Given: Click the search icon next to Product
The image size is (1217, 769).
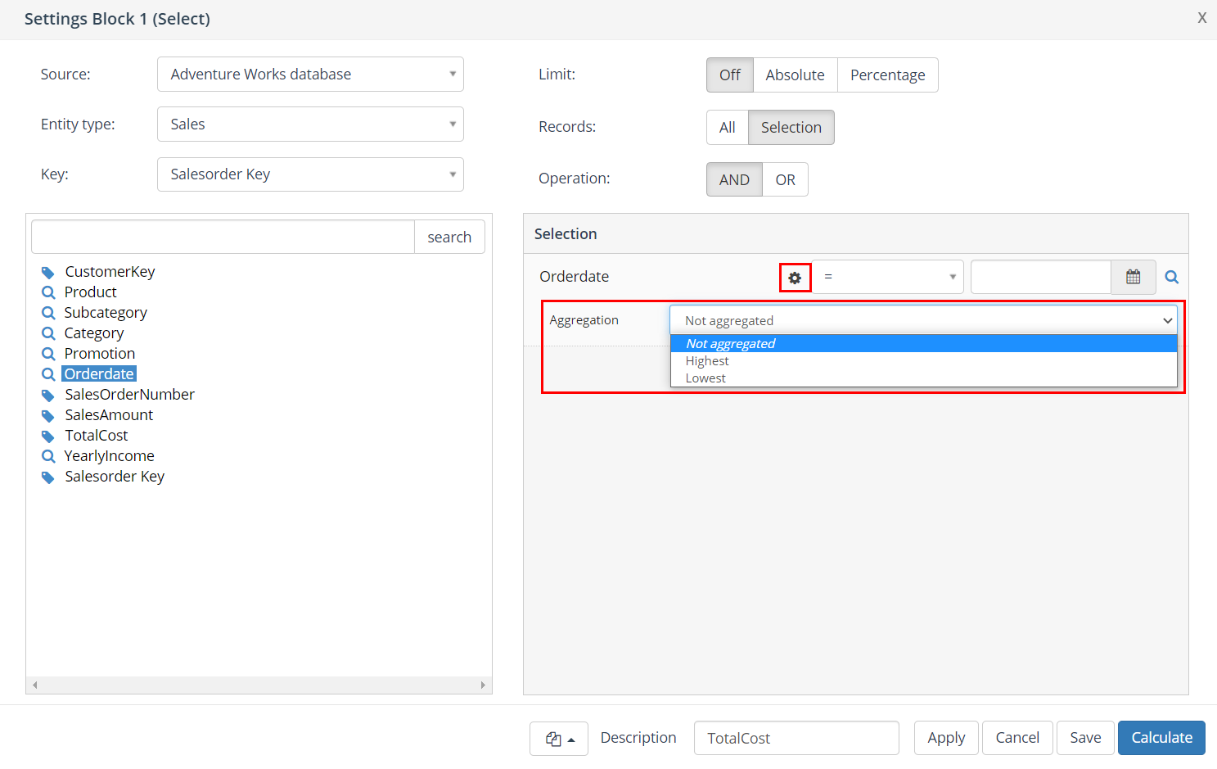Looking at the screenshot, I should point(48,292).
